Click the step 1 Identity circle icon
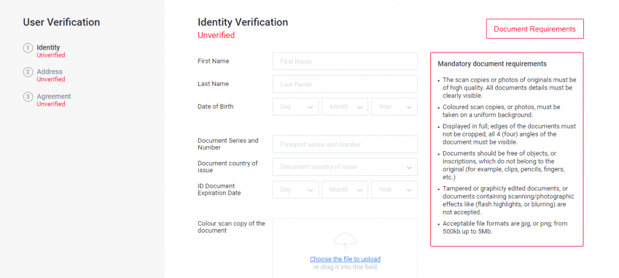 28,48
